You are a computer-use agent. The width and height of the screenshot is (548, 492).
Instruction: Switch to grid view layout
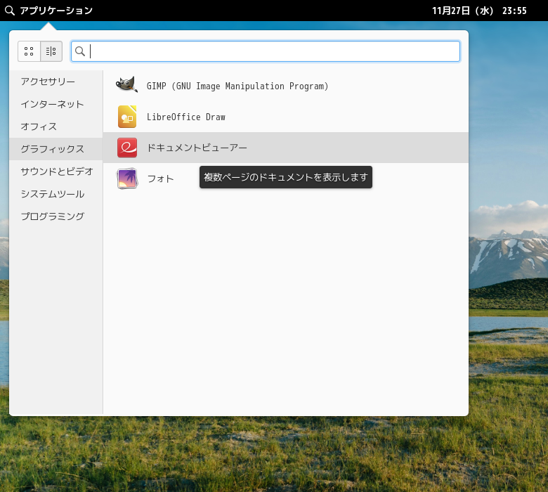[29, 51]
